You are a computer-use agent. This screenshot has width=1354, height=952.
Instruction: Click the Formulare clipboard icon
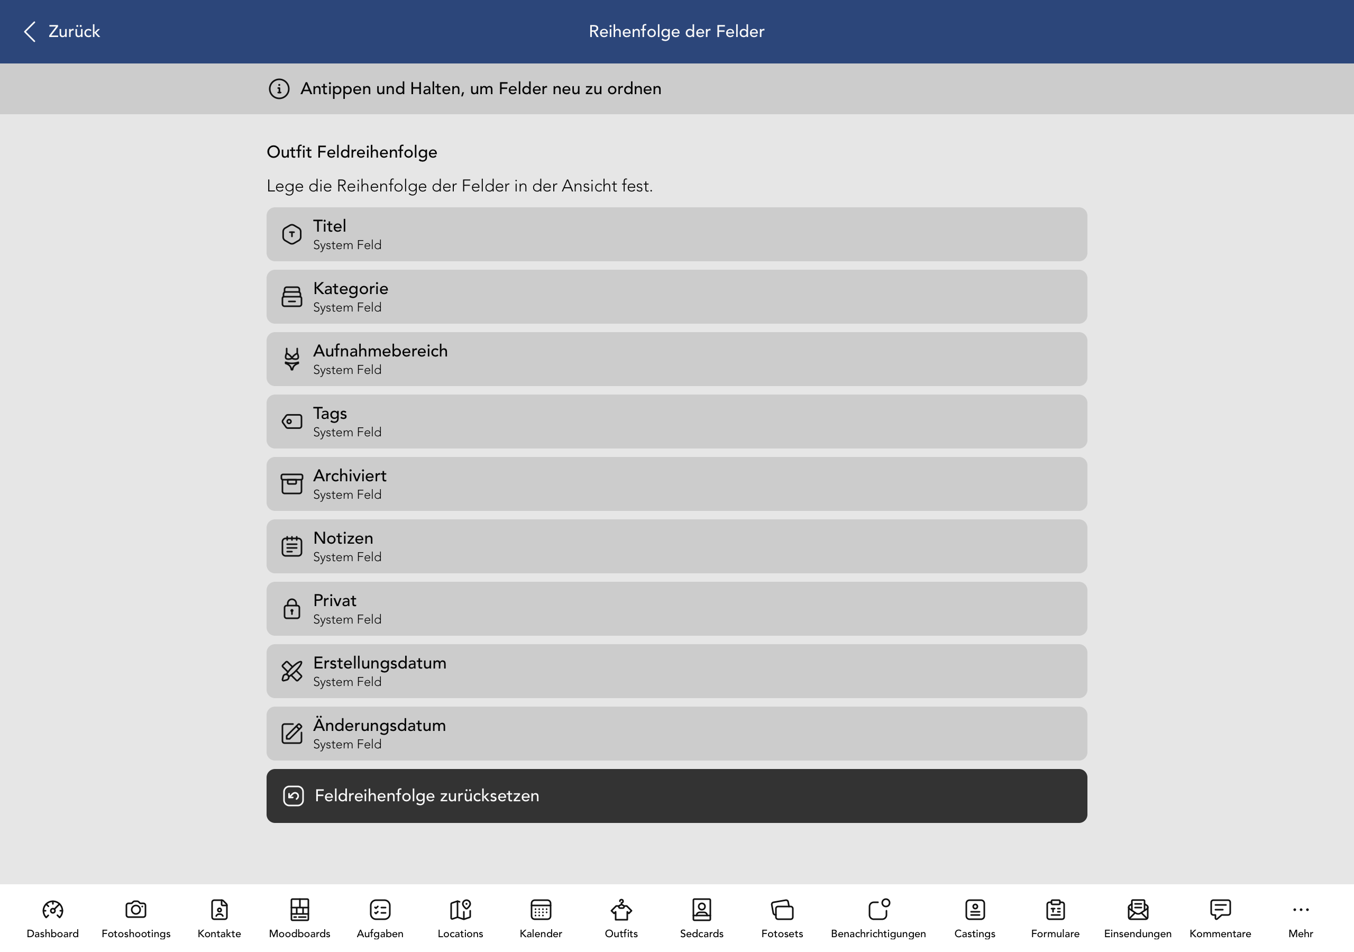(x=1056, y=910)
